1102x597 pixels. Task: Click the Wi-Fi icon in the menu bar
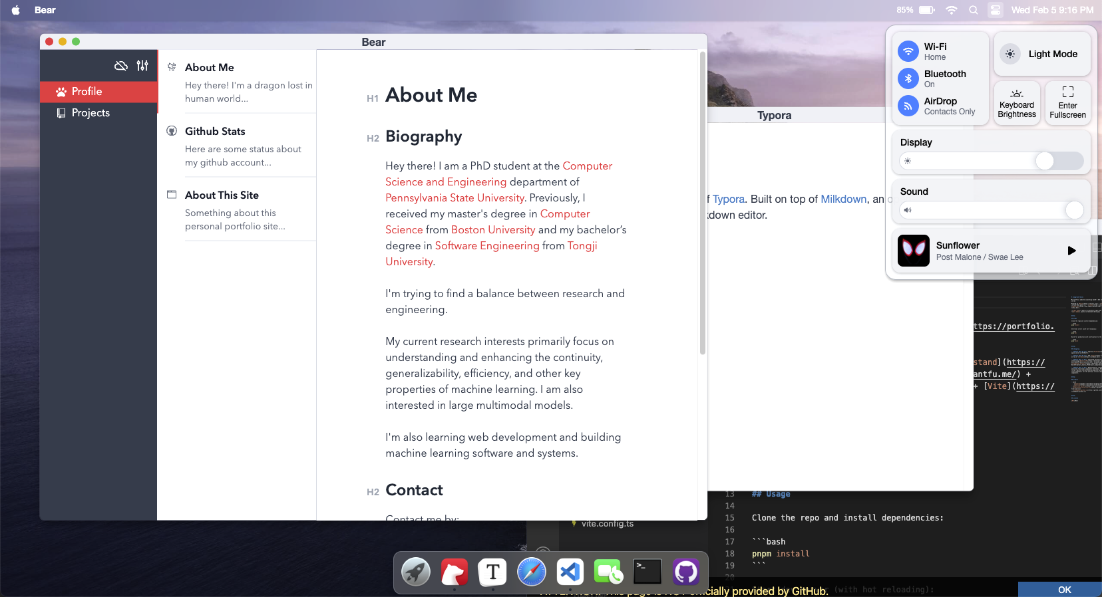click(x=952, y=10)
